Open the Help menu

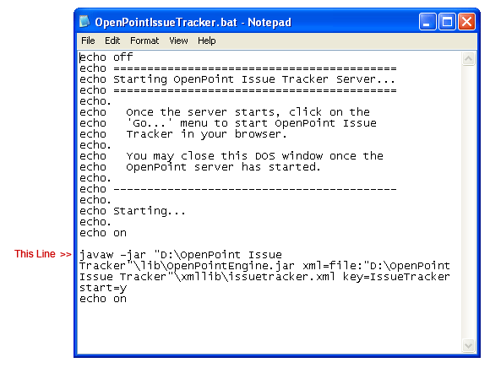tap(207, 41)
